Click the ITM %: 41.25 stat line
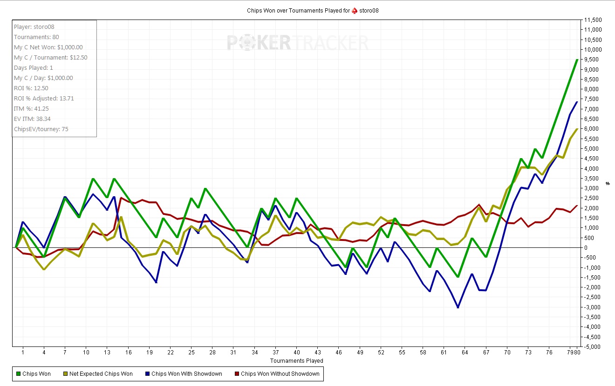This screenshot has height=386, width=615. point(31,109)
